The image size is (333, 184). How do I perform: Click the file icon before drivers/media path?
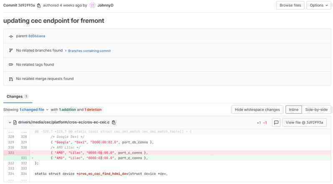(15, 122)
